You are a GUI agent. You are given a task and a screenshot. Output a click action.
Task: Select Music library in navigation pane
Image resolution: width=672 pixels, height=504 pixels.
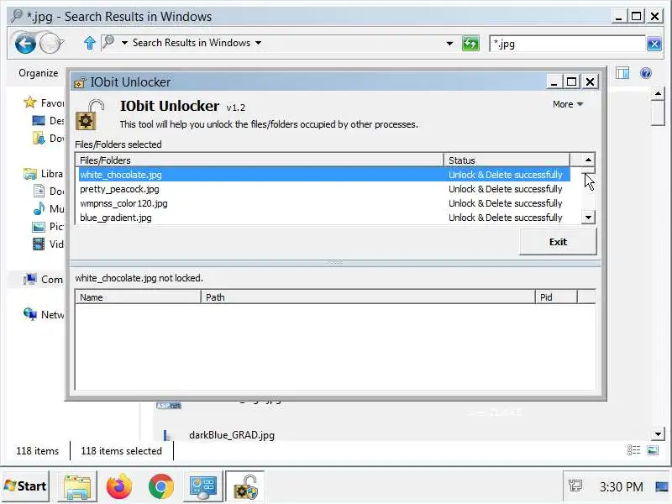pyautogui.click(x=48, y=208)
